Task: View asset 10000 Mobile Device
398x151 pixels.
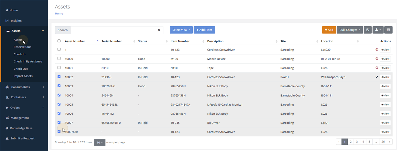Action: pyautogui.click(x=385, y=59)
